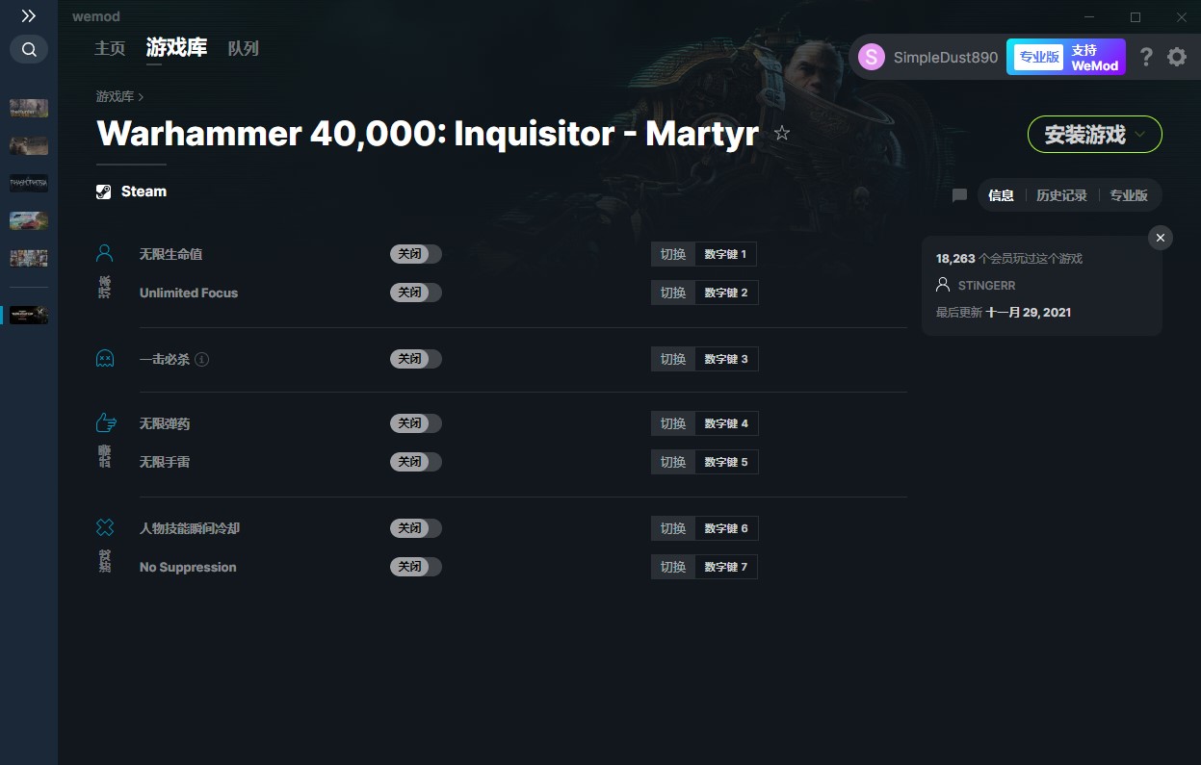This screenshot has width=1201, height=765.
Task: Click the 一击必杀 info icon
Action: (x=202, y=359)
